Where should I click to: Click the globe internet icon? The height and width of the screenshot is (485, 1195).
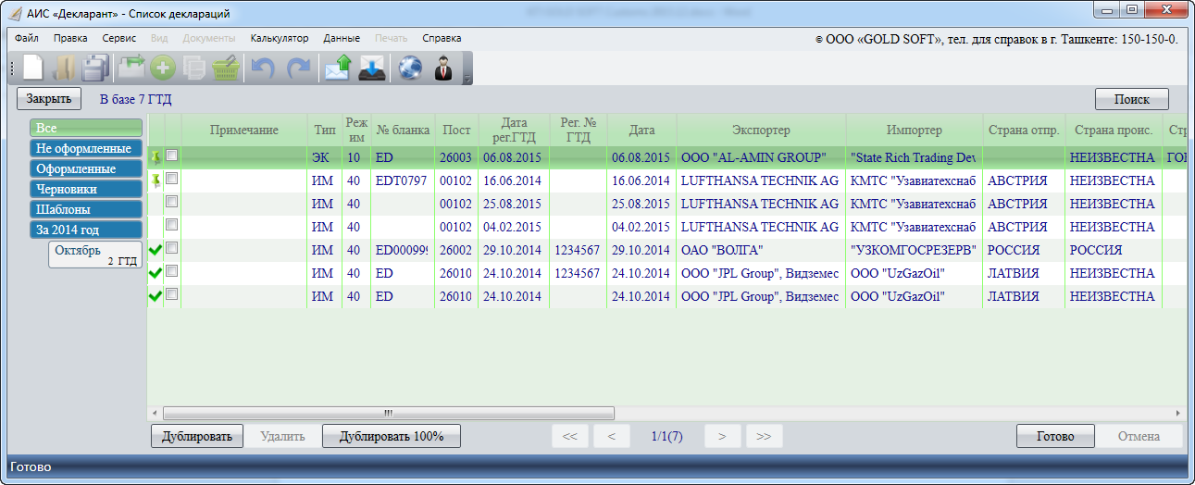tap(409, 68)
